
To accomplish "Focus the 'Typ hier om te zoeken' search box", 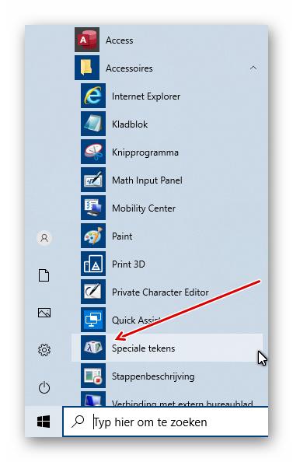I will pyautogui.click(x=166, y=422).
